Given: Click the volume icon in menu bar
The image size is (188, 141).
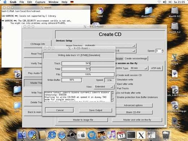Looking at the screenshot, I should [x=164, y=2].
